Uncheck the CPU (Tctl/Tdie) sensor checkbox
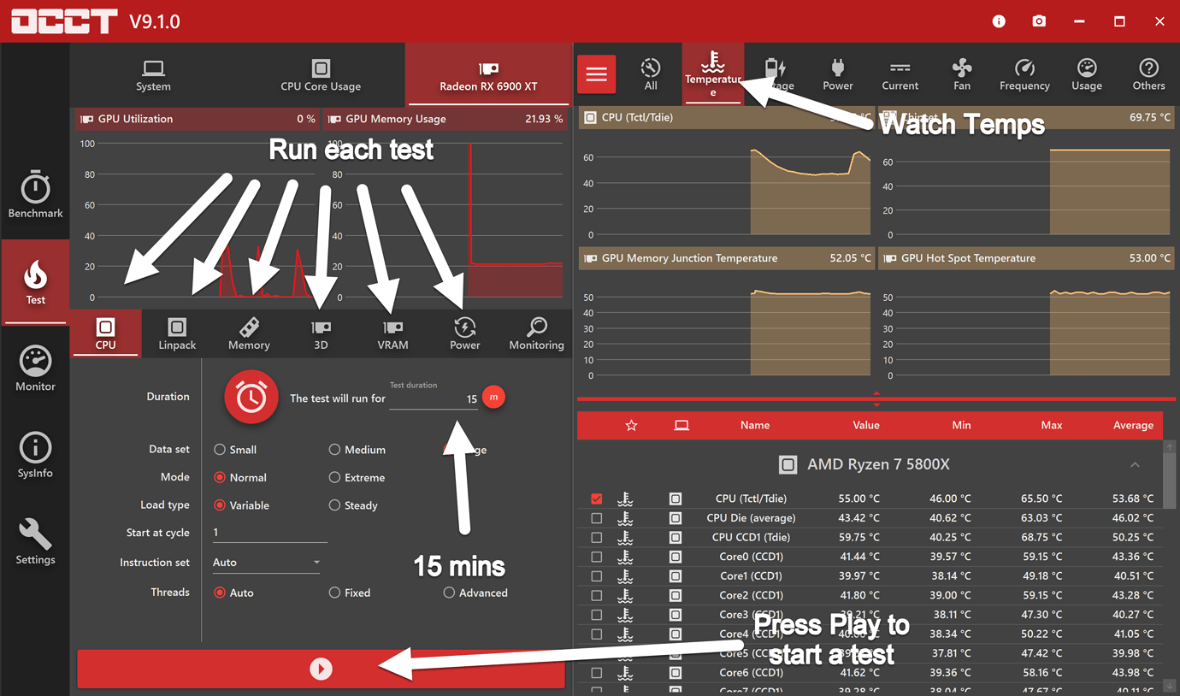1180x696 pixels. pos(597,498)
